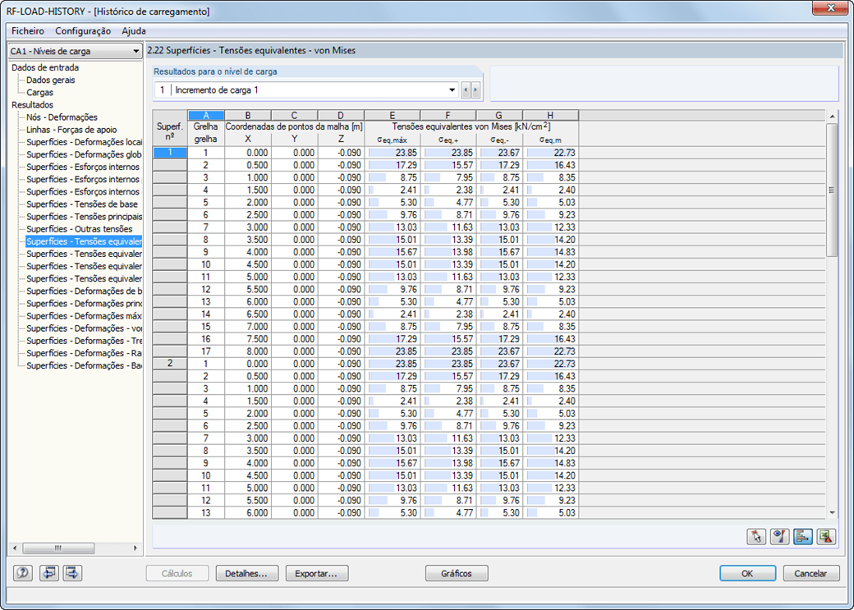Open Superfícies - Deformações - Ra item

[84, 354]
